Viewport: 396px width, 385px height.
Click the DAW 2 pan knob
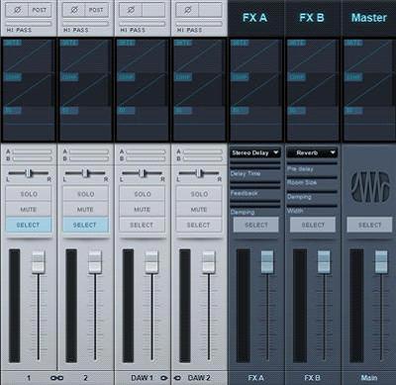(199, 172)
